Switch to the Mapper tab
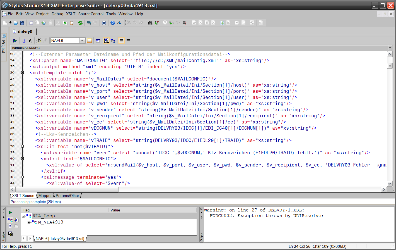This screenshot has height=250, width=396. coord(45,196)
